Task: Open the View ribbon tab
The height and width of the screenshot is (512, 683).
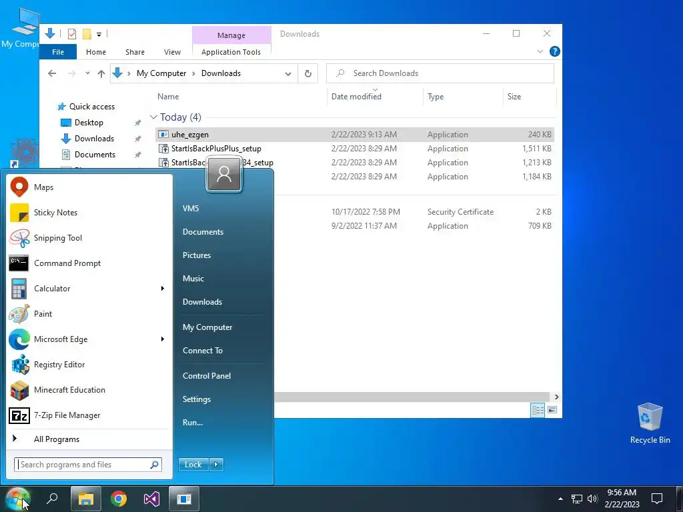Action: pyautogui.click(x=172, y=52)
